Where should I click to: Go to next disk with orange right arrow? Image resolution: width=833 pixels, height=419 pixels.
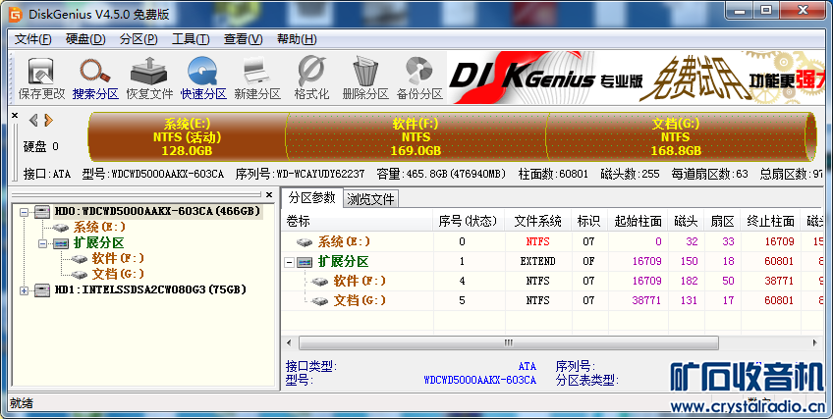click(48, 121)
